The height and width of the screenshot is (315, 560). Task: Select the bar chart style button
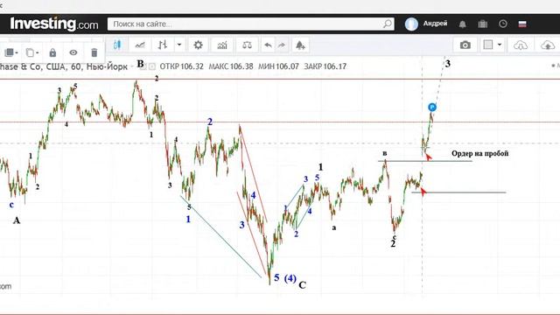tap(163, 45)
